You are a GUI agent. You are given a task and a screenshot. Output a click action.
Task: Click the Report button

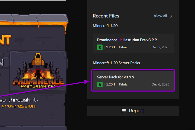[133, 111]
